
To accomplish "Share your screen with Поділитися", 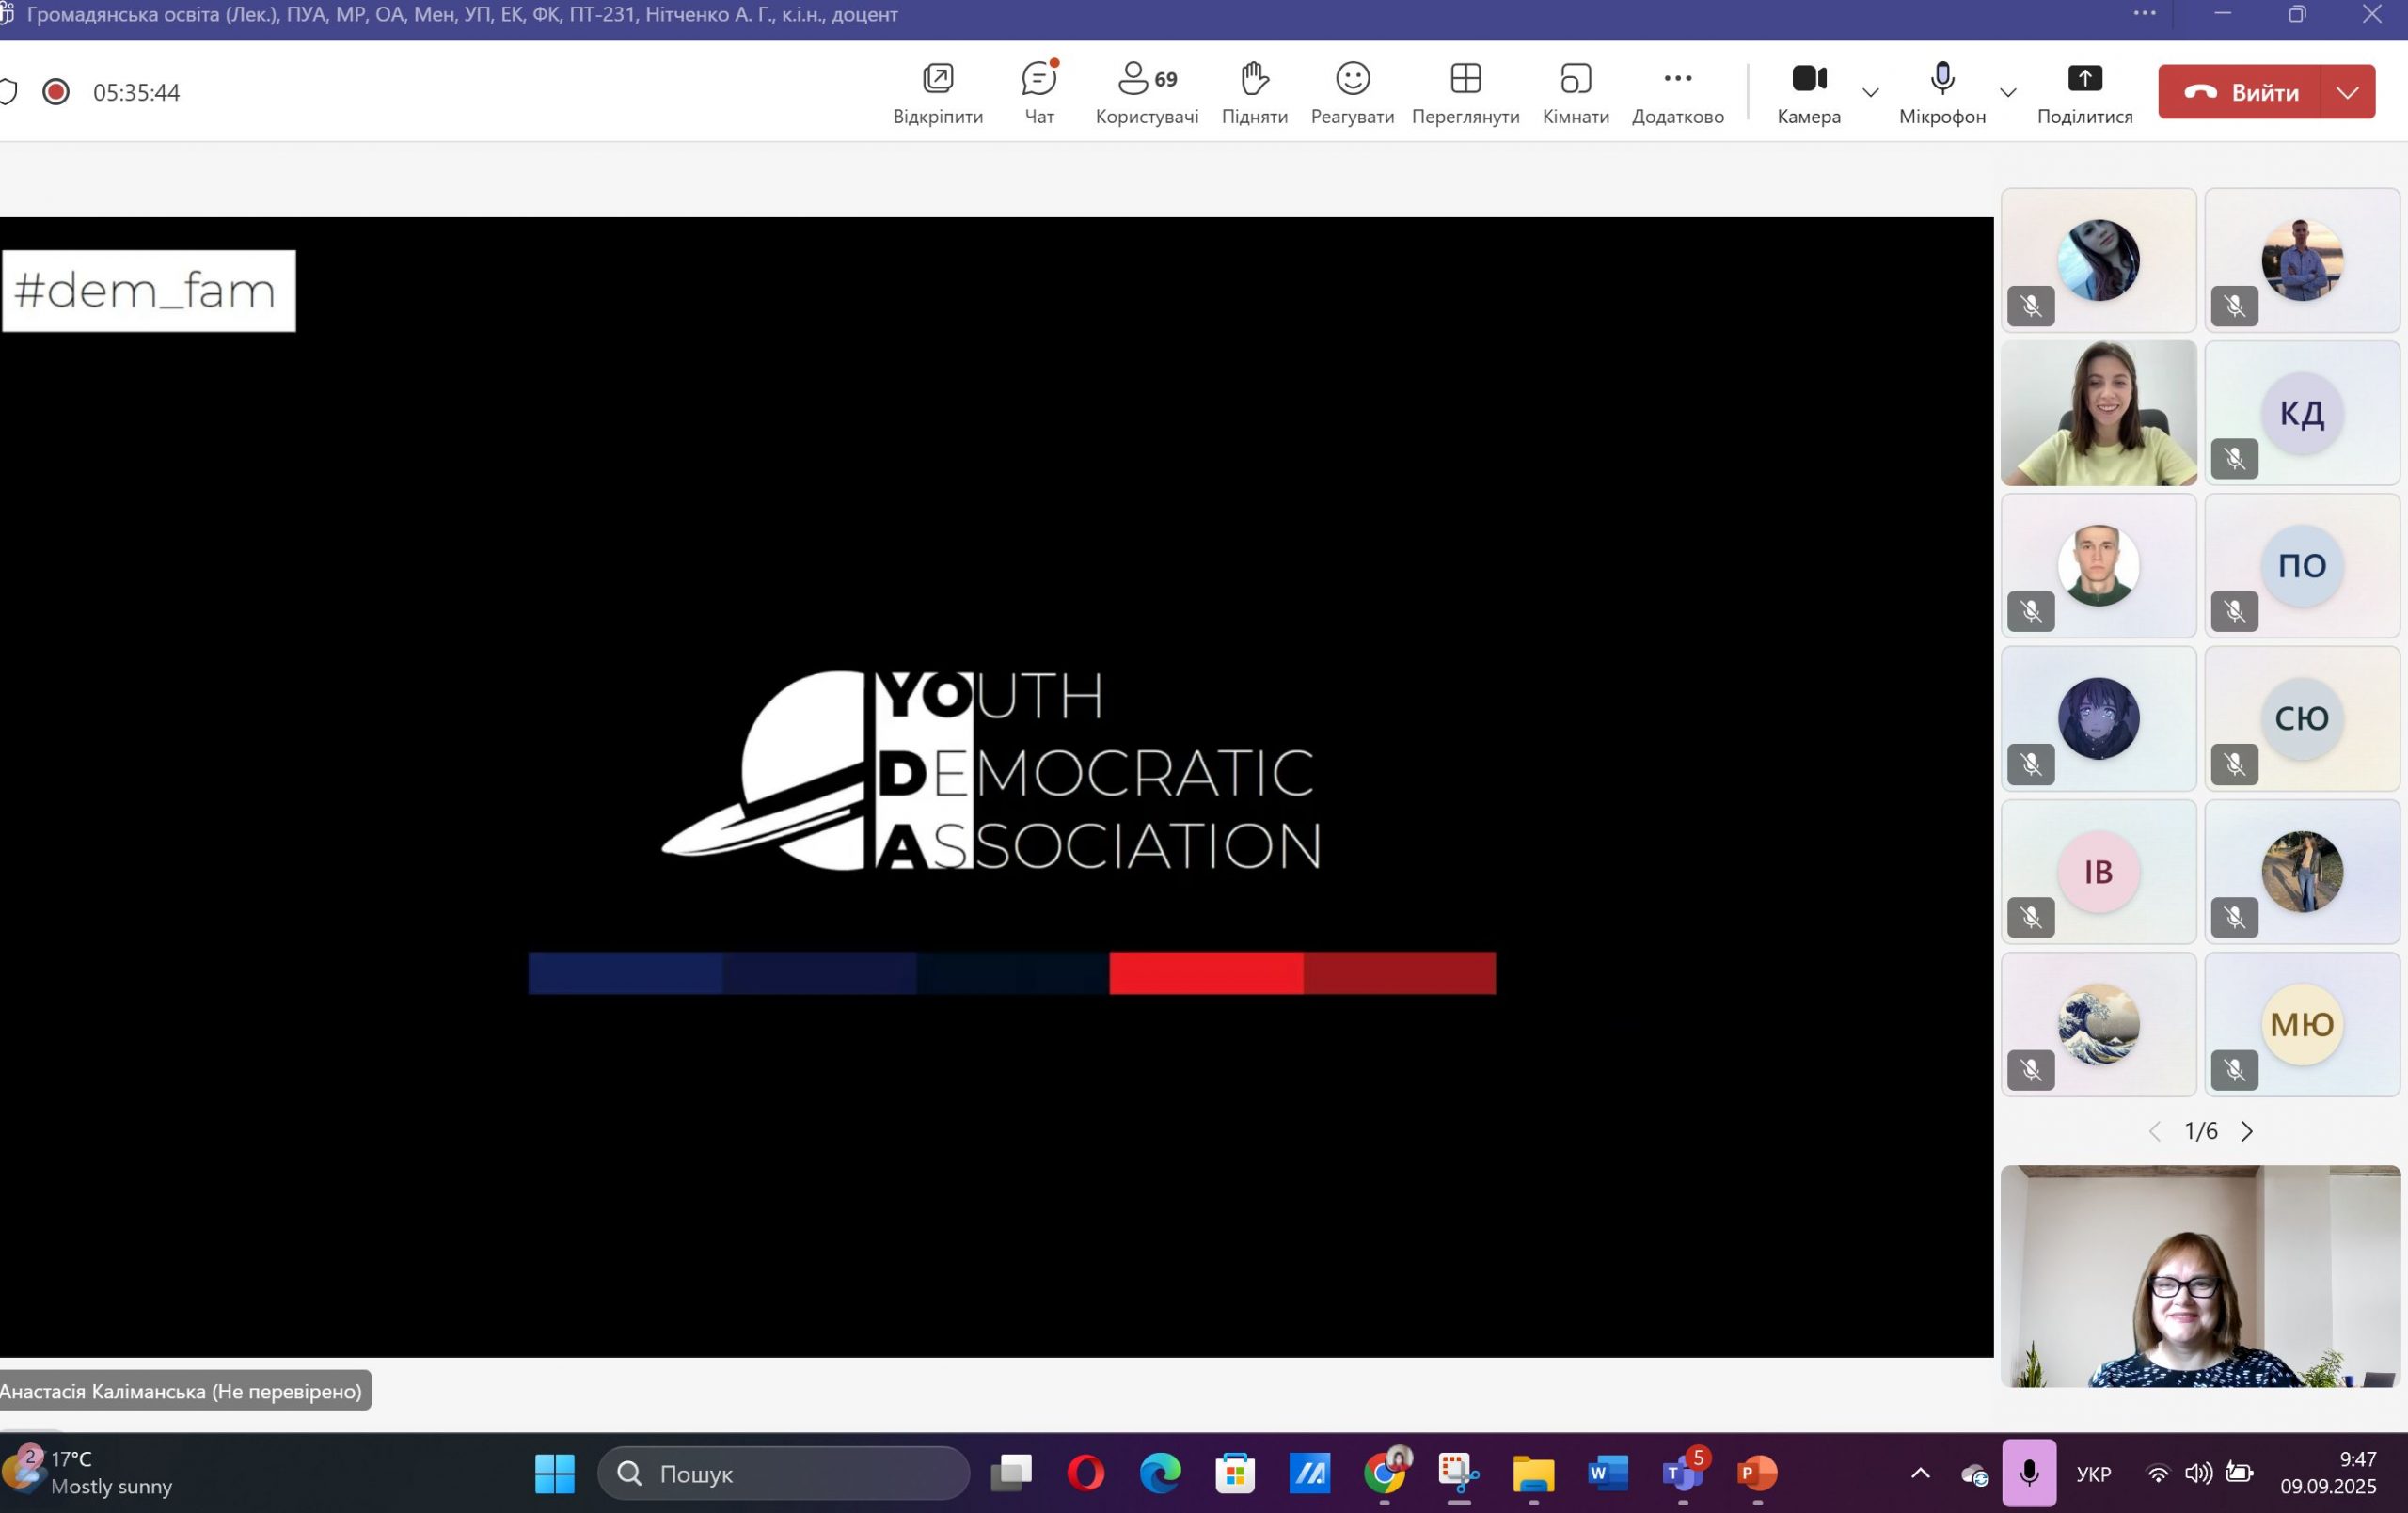I will point(2084,92).
